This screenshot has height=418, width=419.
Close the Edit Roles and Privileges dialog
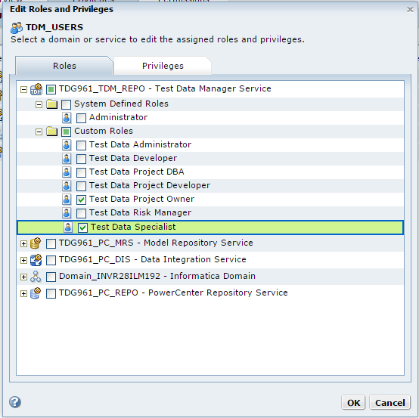(410, 10)
